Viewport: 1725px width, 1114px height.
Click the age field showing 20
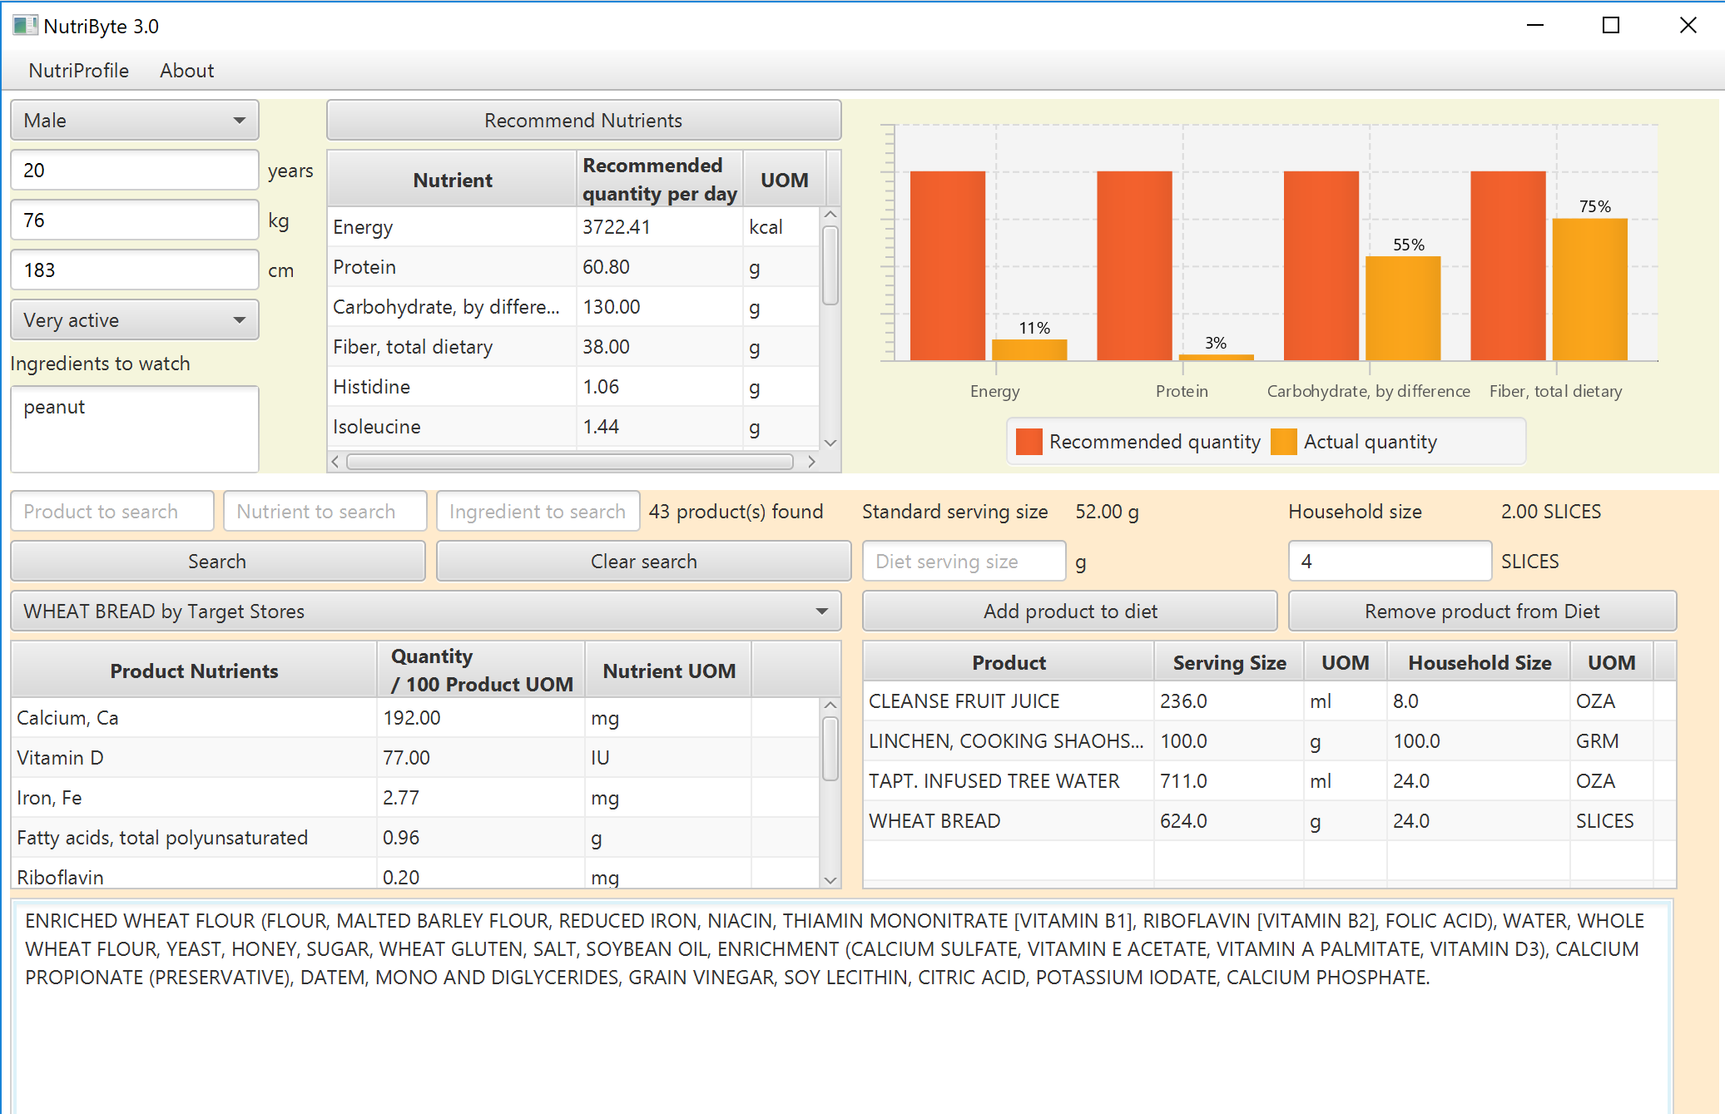tap(135, 171)
